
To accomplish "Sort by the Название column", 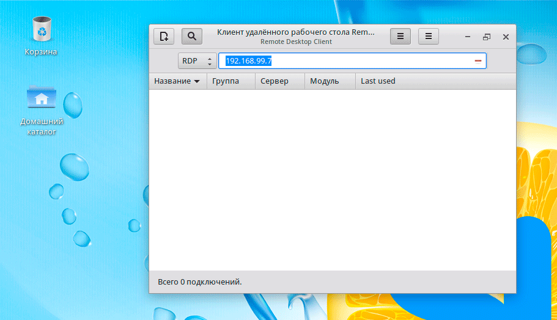I will (172, 81).
